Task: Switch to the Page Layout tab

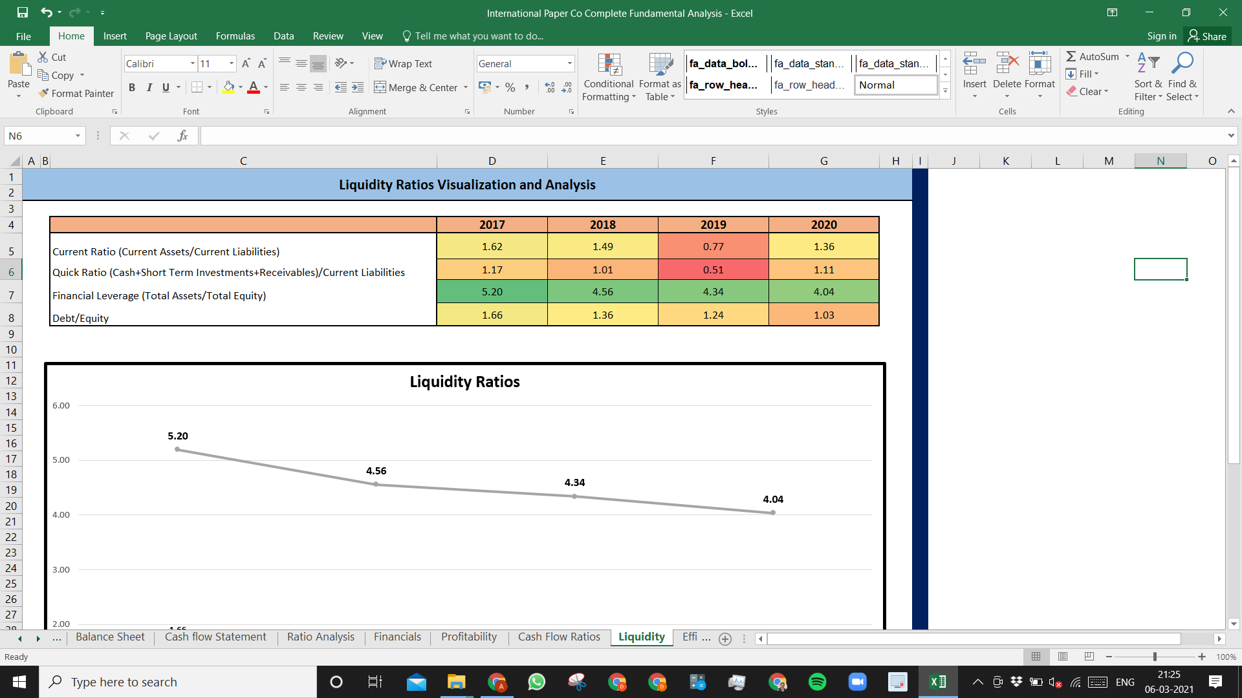Action: (x=171, y=36)
